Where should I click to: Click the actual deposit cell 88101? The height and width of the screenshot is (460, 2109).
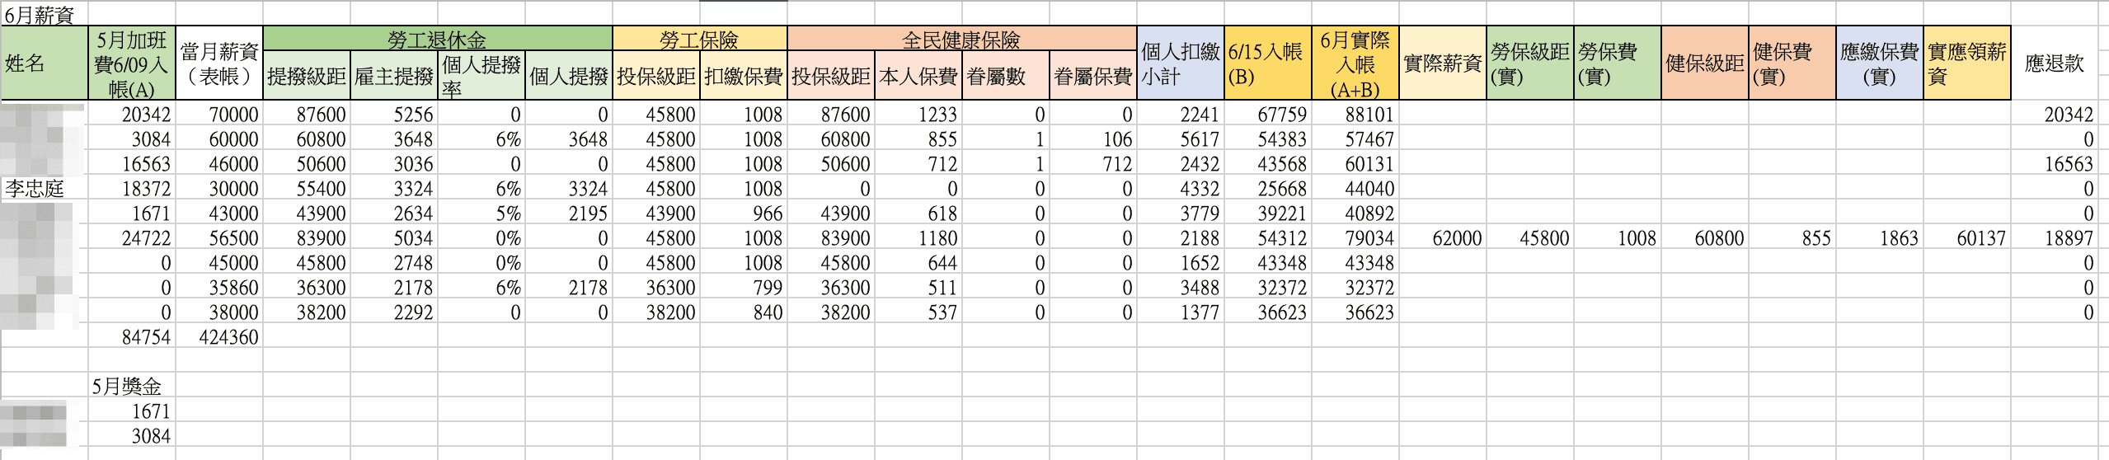click(x=1355, y=115)
